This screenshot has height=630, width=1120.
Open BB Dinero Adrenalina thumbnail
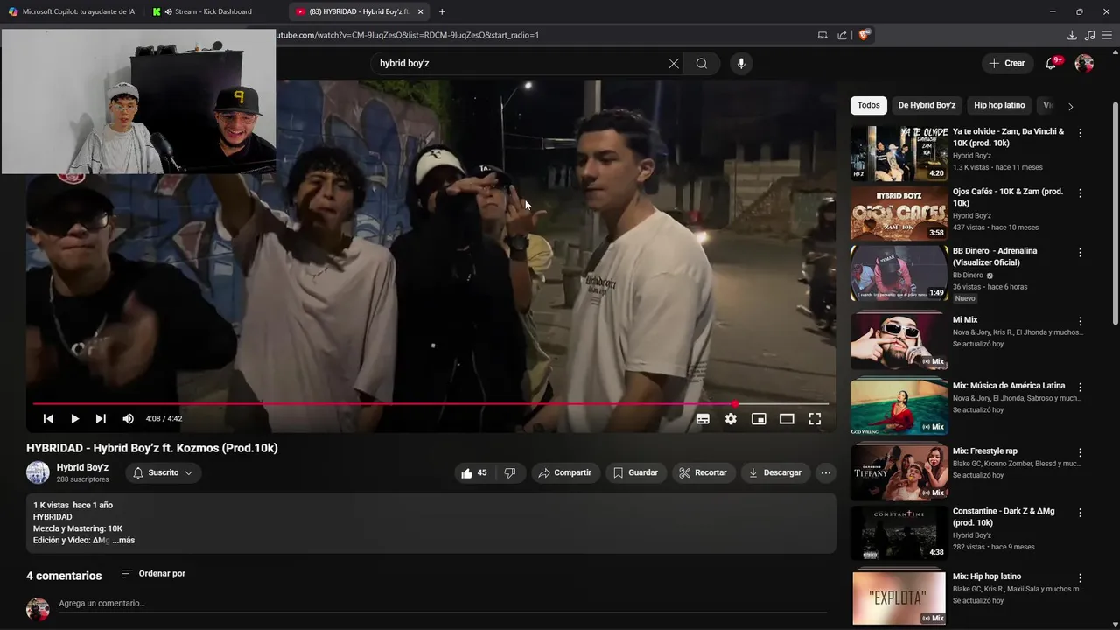tap(899, 273)
